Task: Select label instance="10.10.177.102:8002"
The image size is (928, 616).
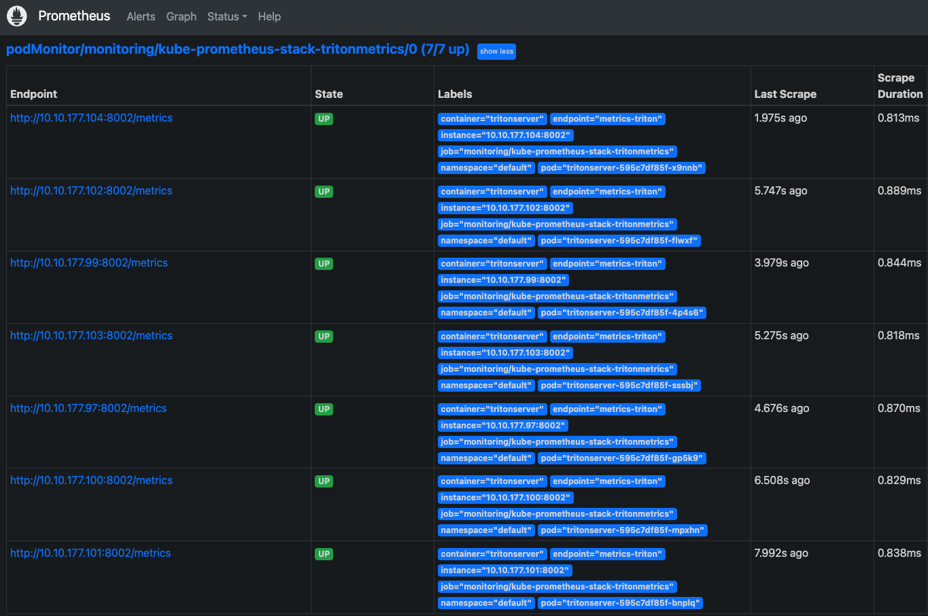Action: click(x=505, y=208)
